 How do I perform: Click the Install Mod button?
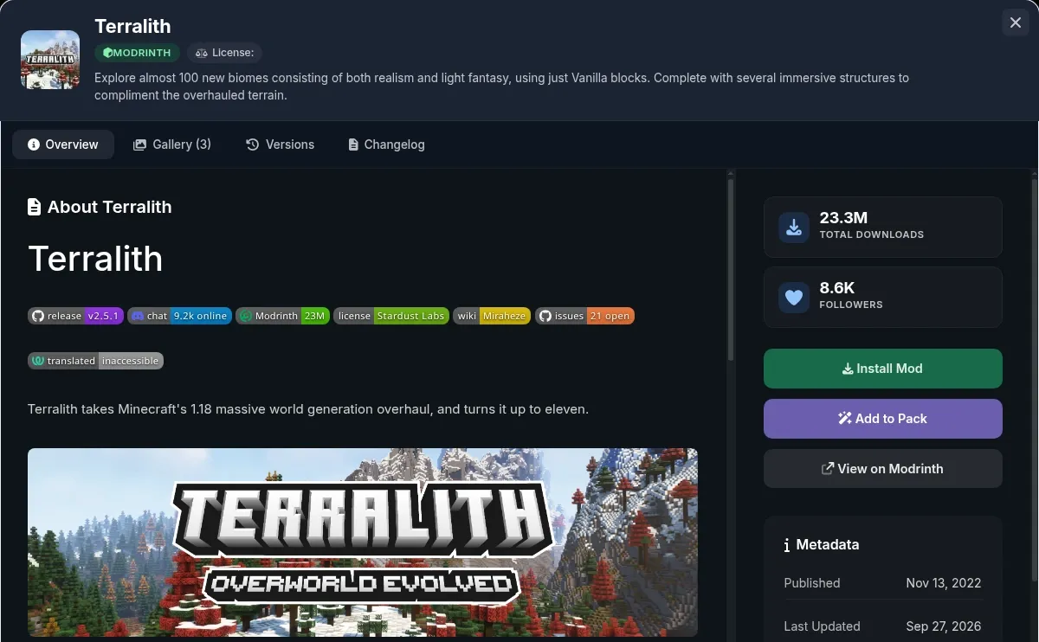(883, 369)
